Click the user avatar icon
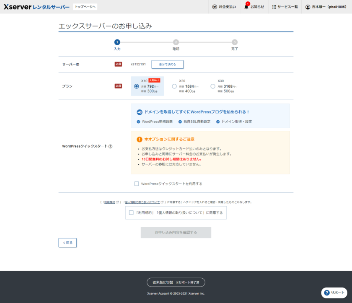The width and height of the screenshot is (352, 303). [x=308, y=7]
